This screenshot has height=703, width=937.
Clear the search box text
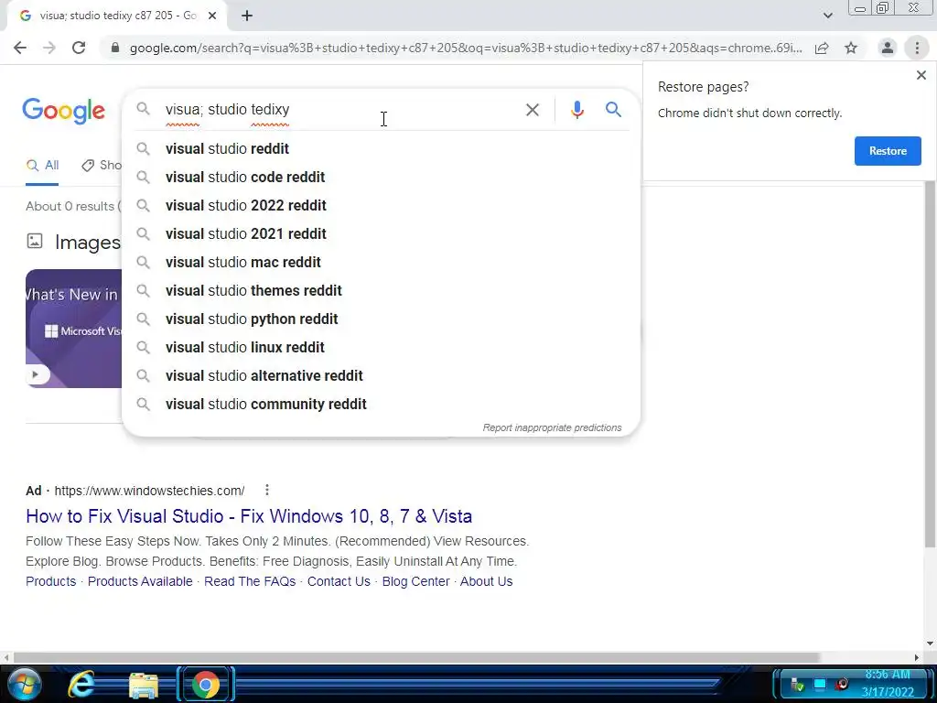(x=532, y=110)
